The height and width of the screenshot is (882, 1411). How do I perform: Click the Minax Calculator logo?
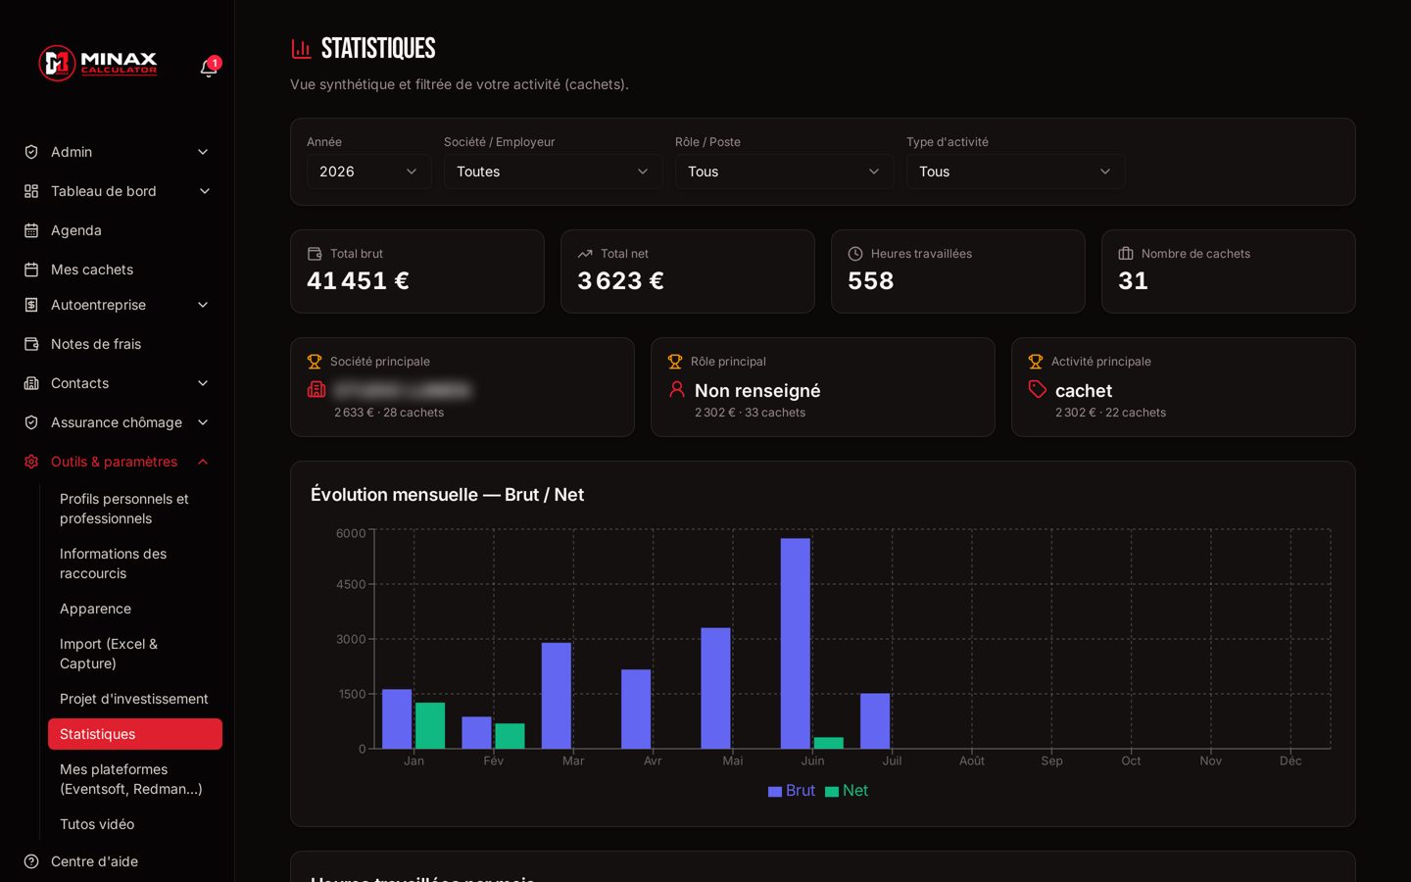coord(97,64)
